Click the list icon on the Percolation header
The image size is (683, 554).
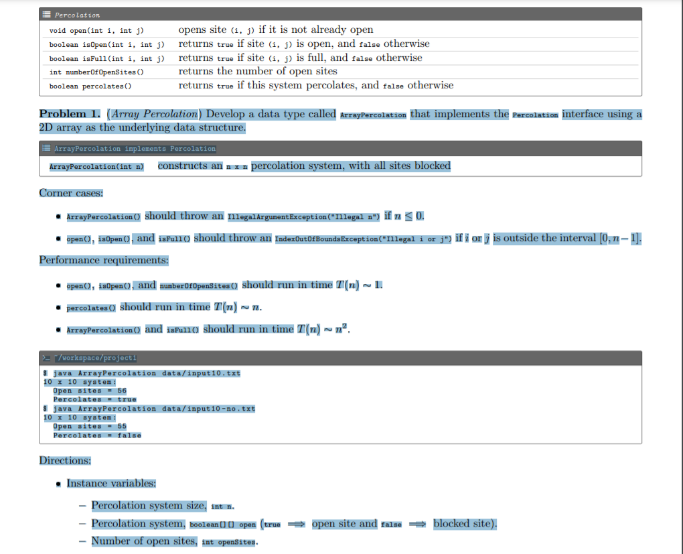tap(46, 14)
